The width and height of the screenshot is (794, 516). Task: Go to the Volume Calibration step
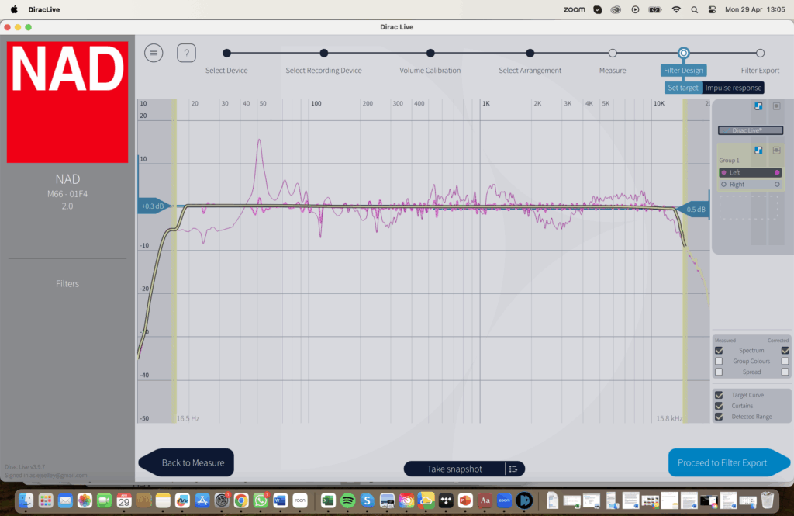(x=430, y=53)
